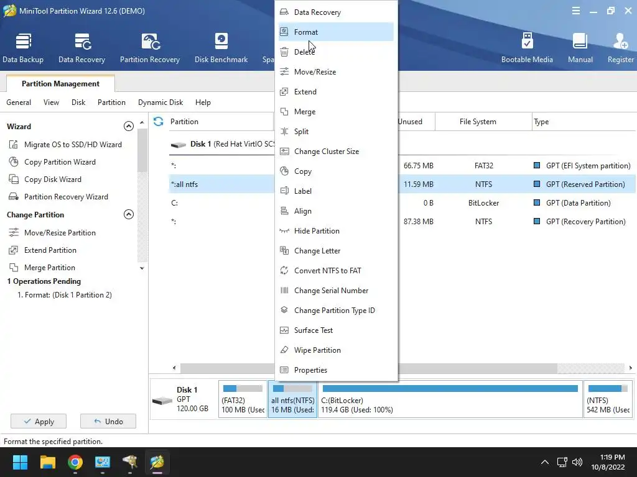
Task: Start Copy Partition Wizard
Action: click(52, 162)
